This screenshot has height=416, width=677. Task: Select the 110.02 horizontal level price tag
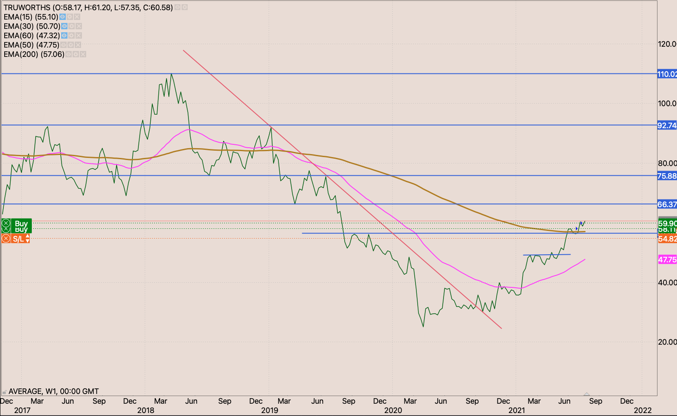(666, 74)
